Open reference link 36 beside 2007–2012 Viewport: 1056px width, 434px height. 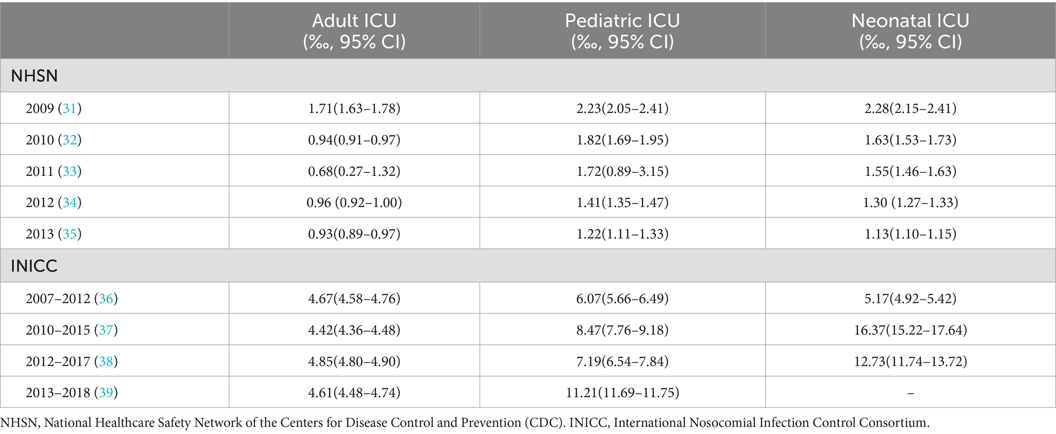106,299
